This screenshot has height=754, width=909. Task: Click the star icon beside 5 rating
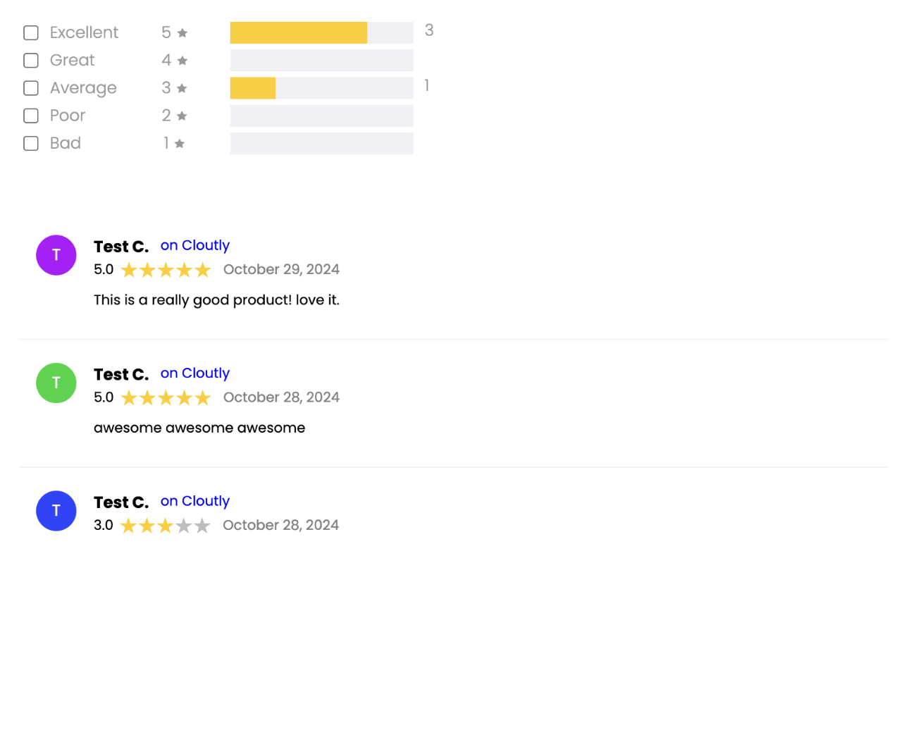point(183,33)
